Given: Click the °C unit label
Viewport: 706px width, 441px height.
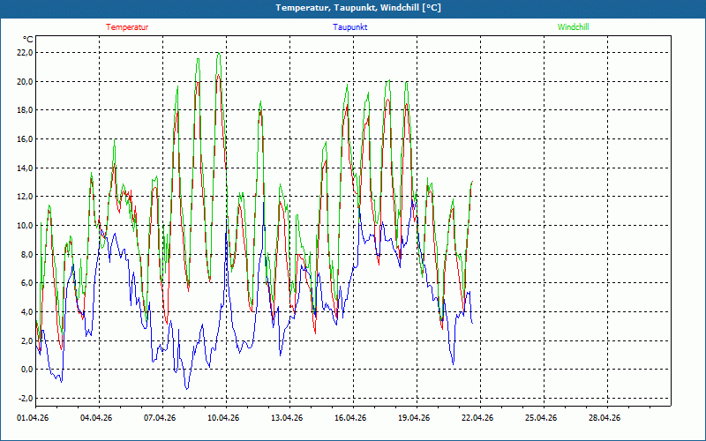Looking at the screenshot, I should 28,39.
